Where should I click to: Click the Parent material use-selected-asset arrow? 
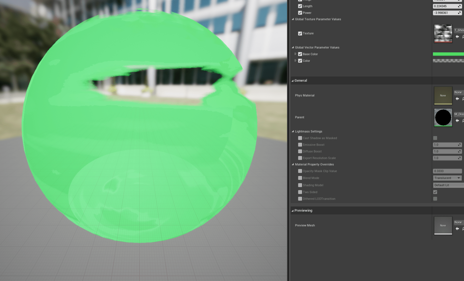click(x=457, y=121)
